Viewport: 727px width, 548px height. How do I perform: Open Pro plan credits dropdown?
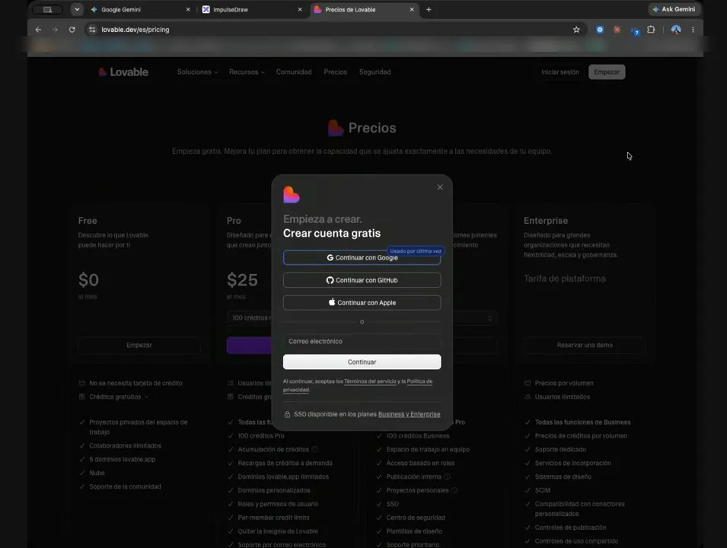pyautogui.click(x=250, y=318)
